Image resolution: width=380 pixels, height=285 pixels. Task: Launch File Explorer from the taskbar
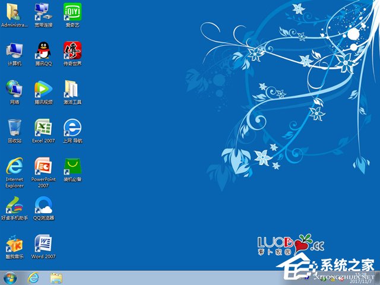[56, 277]
